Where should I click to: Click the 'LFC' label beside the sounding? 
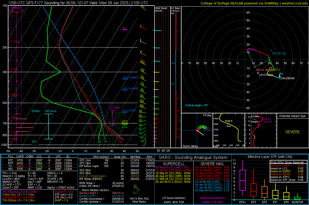click(x=125, y=122)
